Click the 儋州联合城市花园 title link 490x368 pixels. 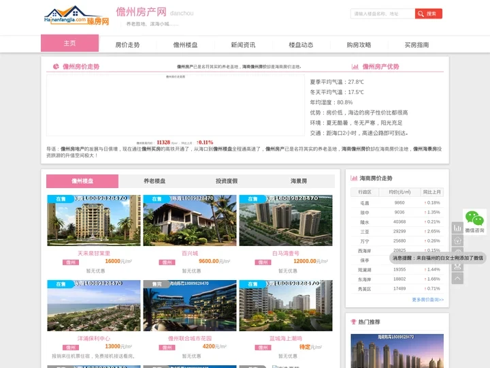190,338
